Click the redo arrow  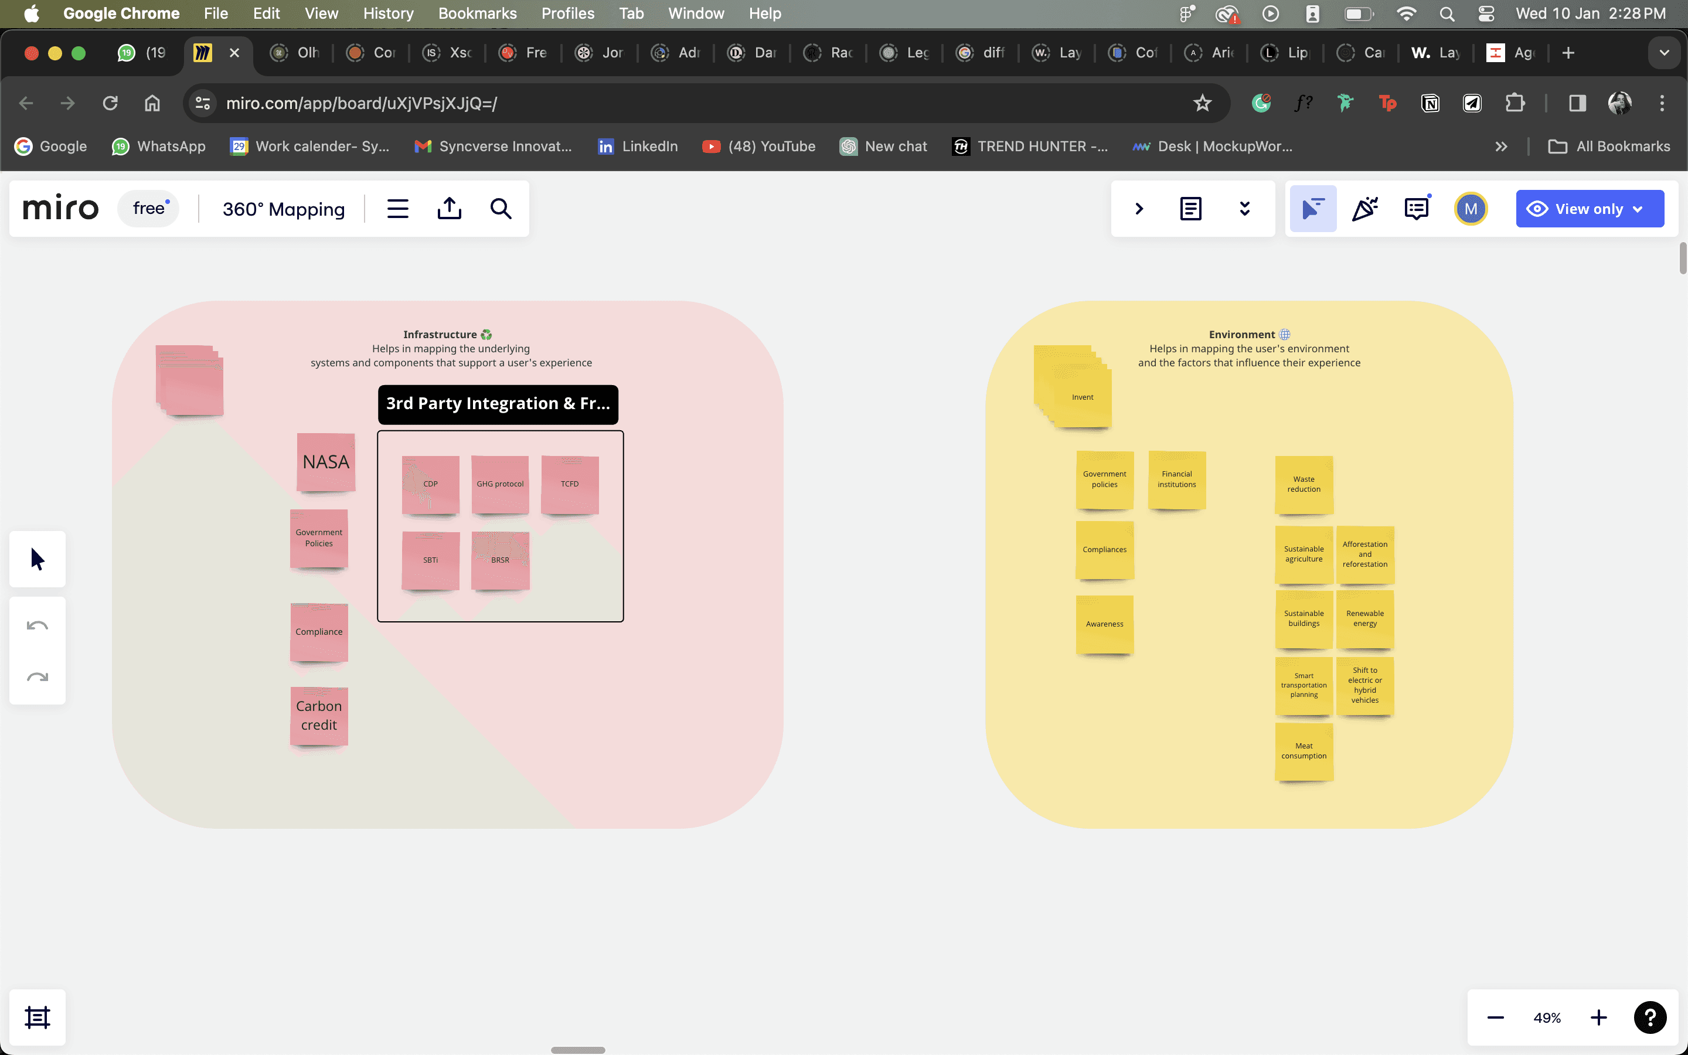pos(38,677)
